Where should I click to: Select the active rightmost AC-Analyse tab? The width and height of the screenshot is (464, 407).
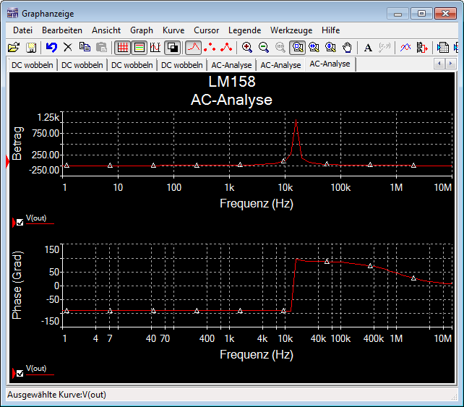(x=330, y=64)
